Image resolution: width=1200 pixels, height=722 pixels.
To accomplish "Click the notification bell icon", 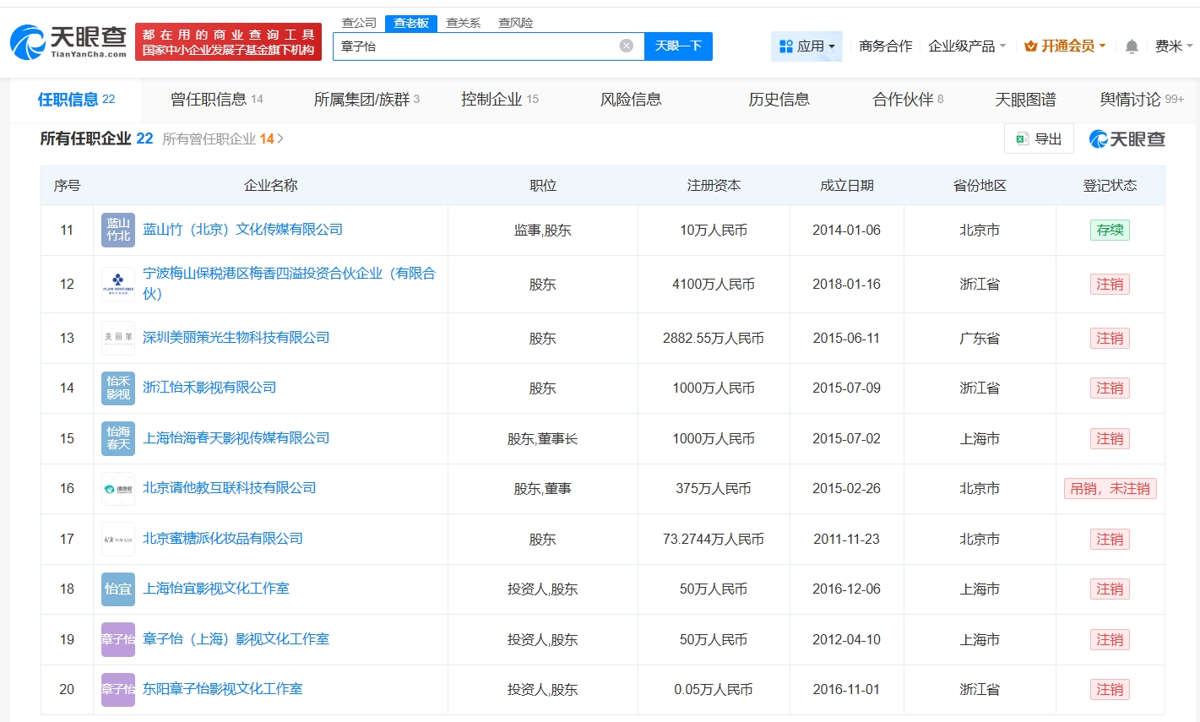I will point(1132,46).
